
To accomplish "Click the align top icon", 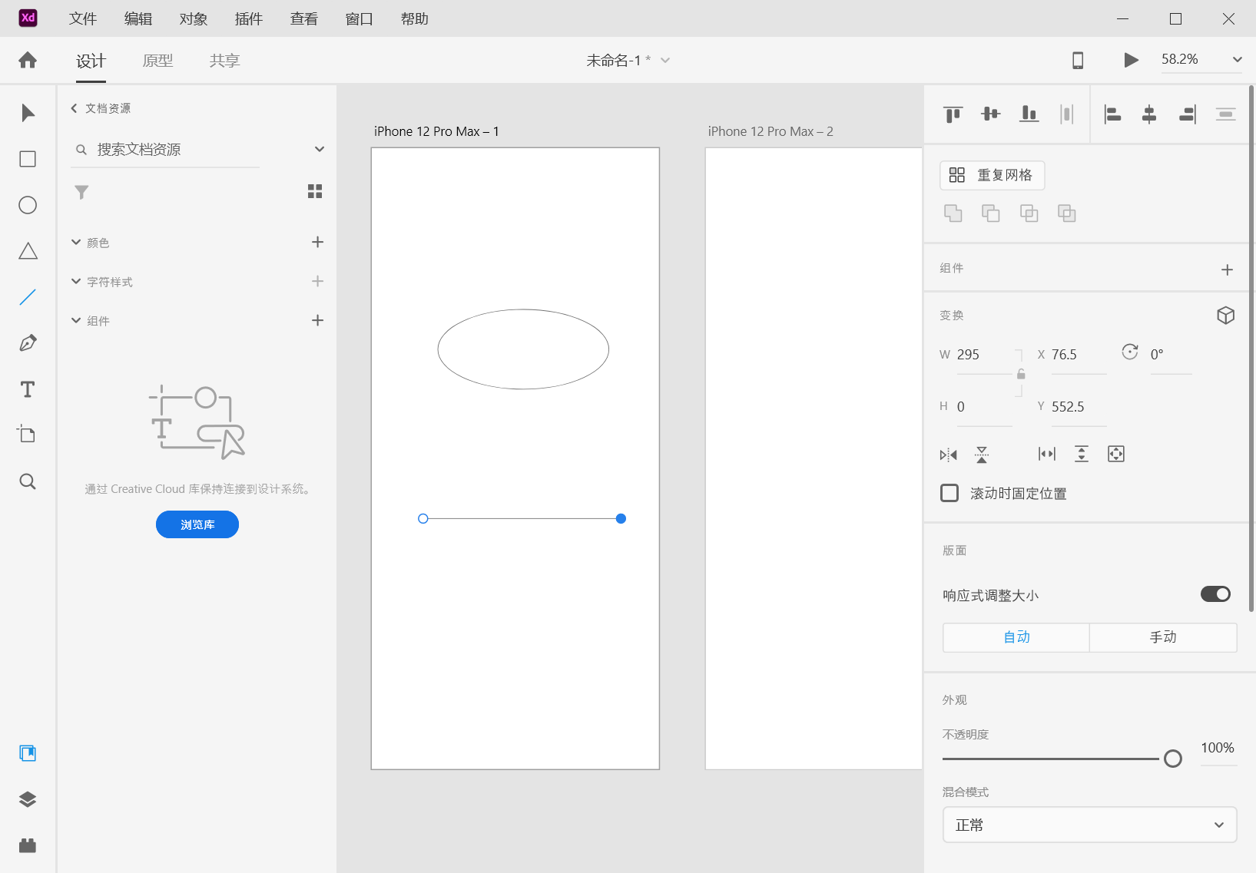I will [x=953, y=114].
